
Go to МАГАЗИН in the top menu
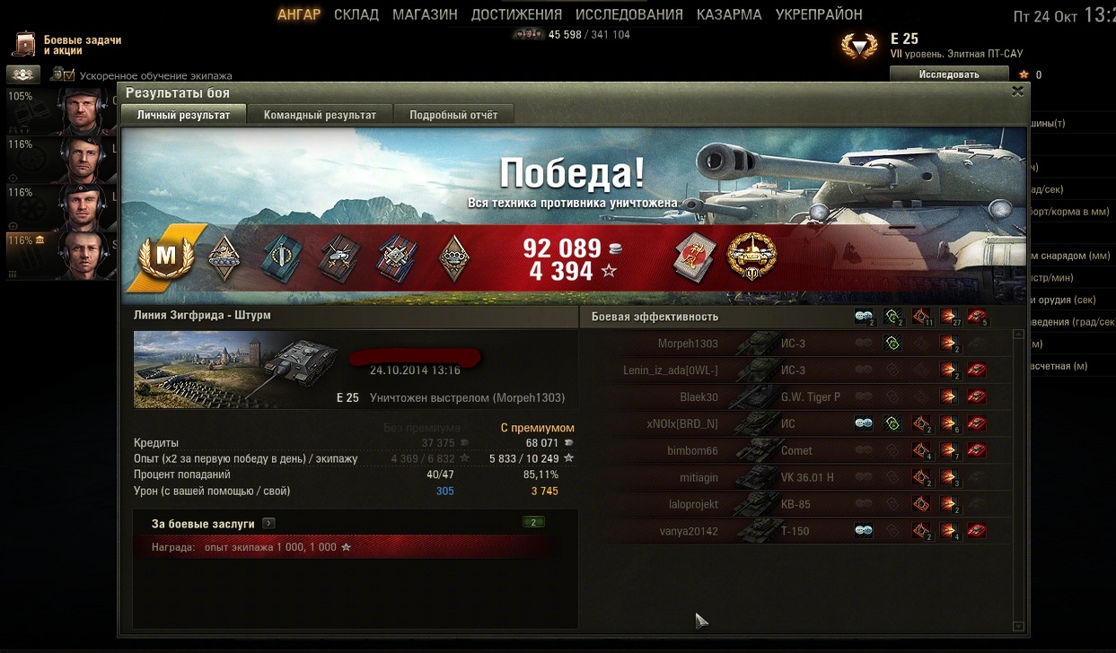[425, 14]
